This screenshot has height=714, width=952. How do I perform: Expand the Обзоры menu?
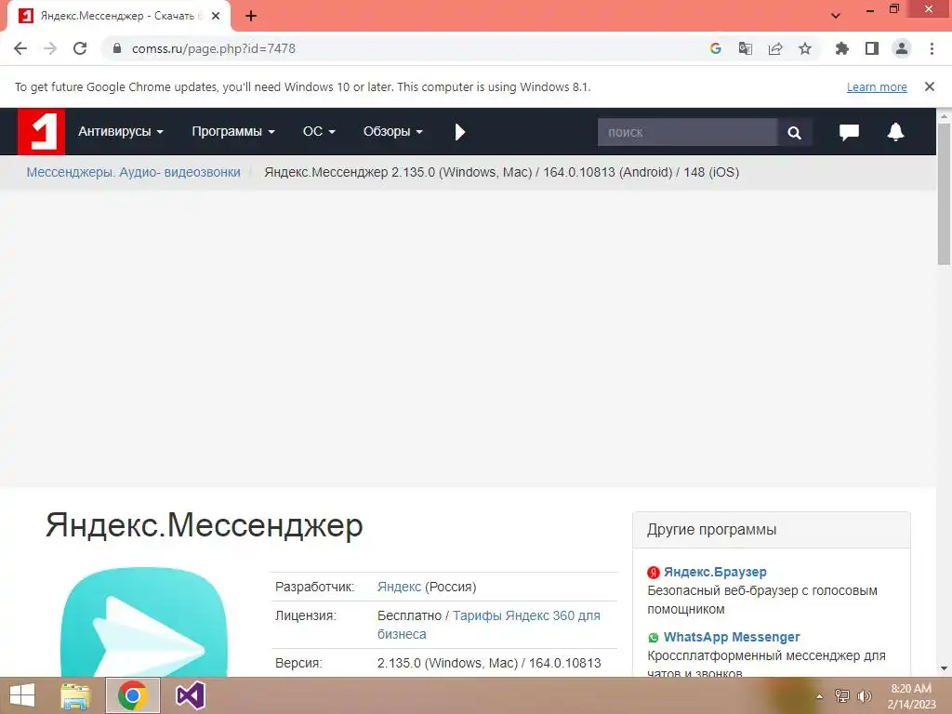(393, 131)
